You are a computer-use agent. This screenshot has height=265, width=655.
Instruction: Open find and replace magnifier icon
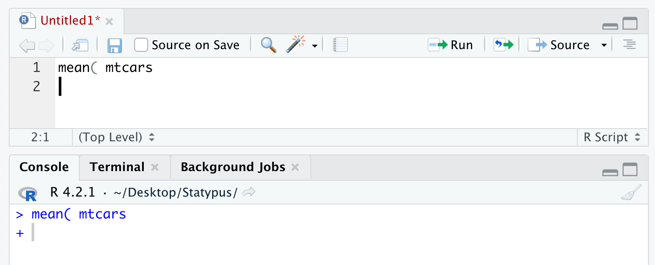[268, 45]
